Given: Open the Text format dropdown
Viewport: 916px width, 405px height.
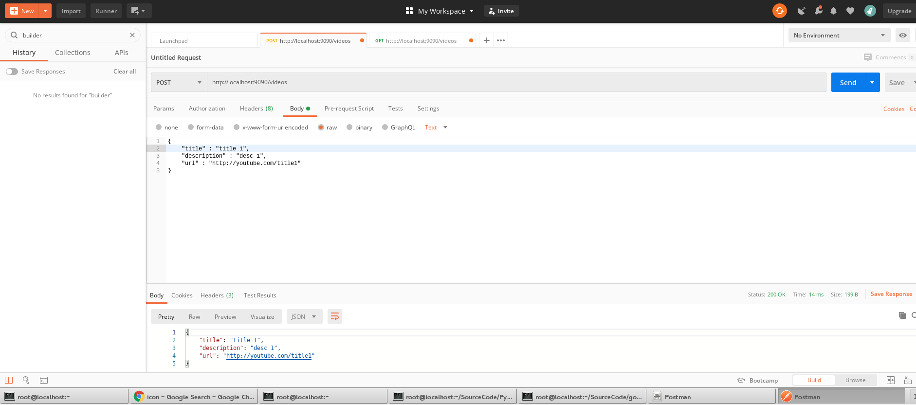Looking at the screenshot, I should coord(436,127).
